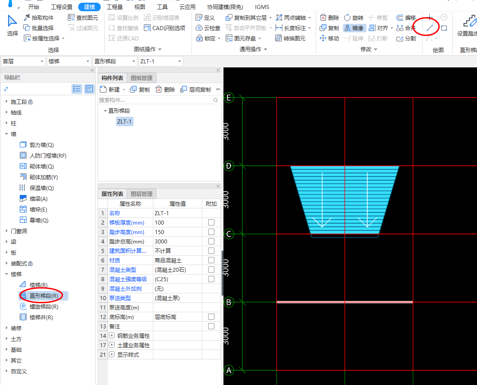Open 查找图元 search tool
The width and height of the screenshot is (477, 385).
(x=83, y=18)
